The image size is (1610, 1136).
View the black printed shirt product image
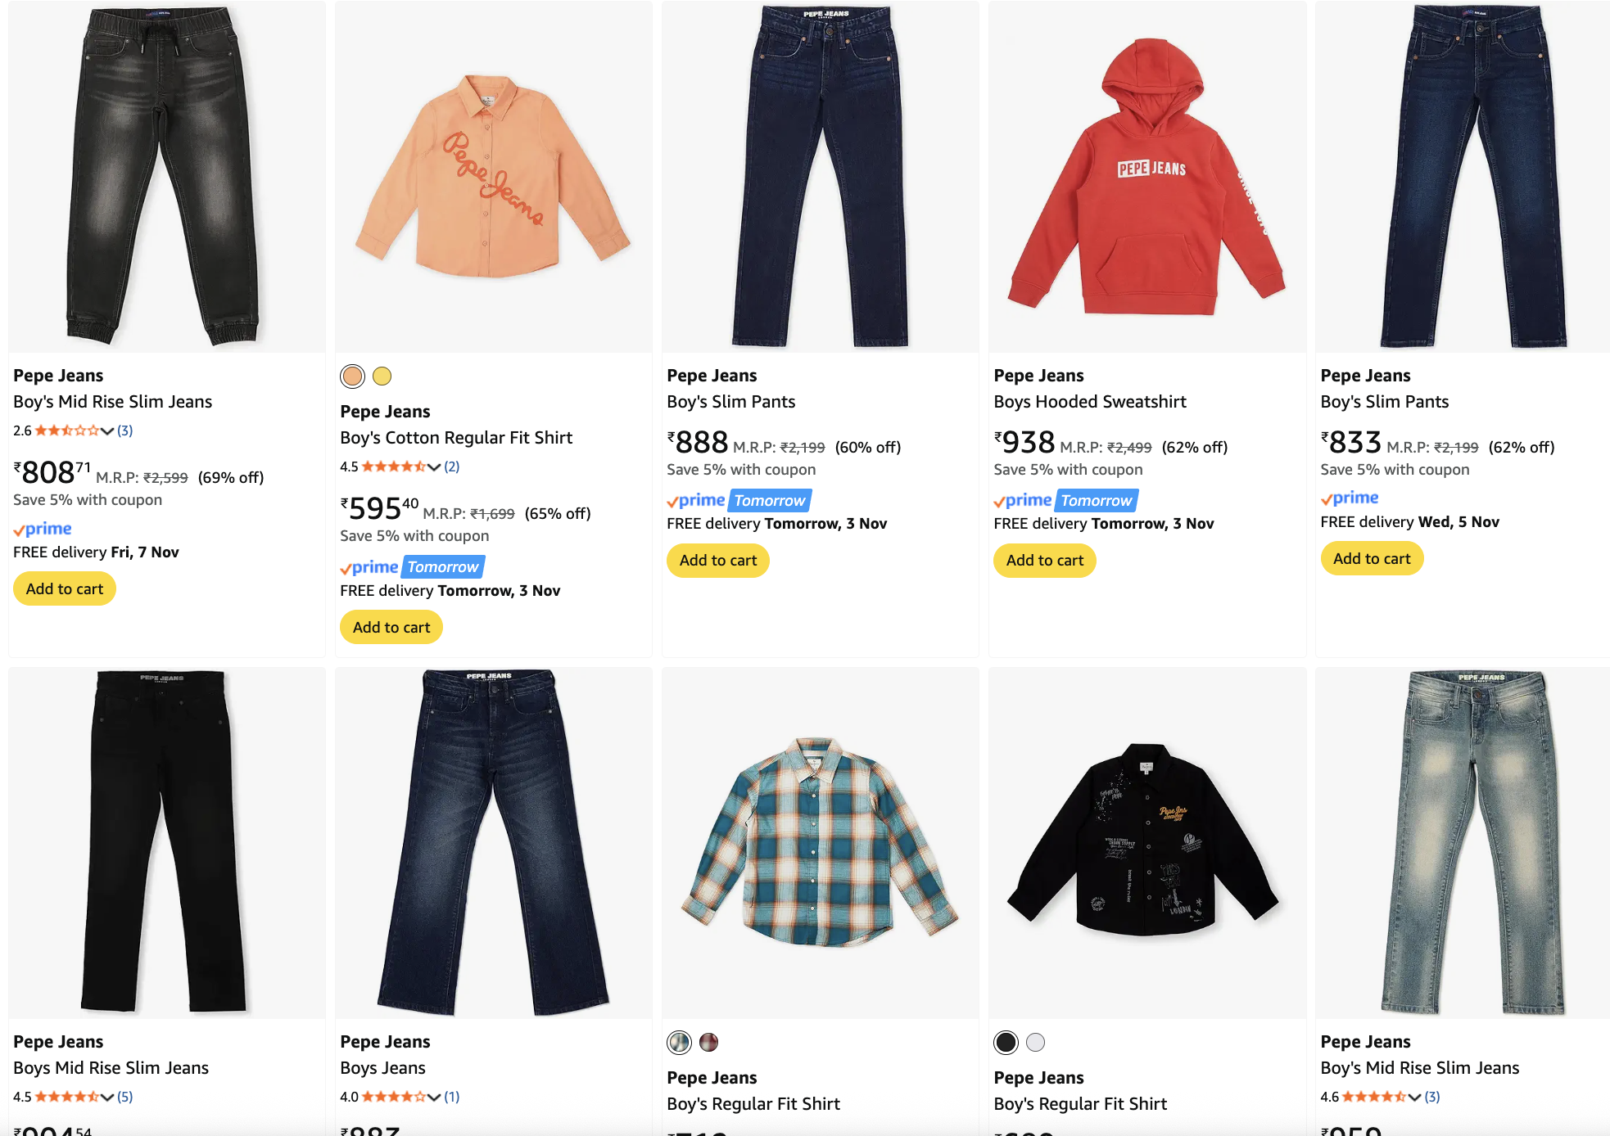1146,843
